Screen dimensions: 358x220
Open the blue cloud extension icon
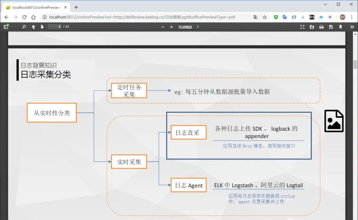click(x=321, y=17)
